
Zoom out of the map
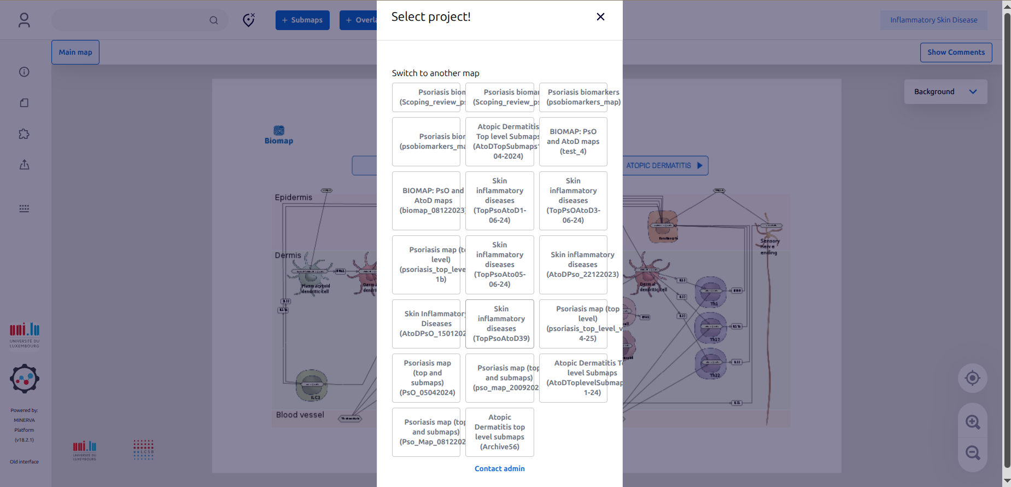(x=972, y=453)
